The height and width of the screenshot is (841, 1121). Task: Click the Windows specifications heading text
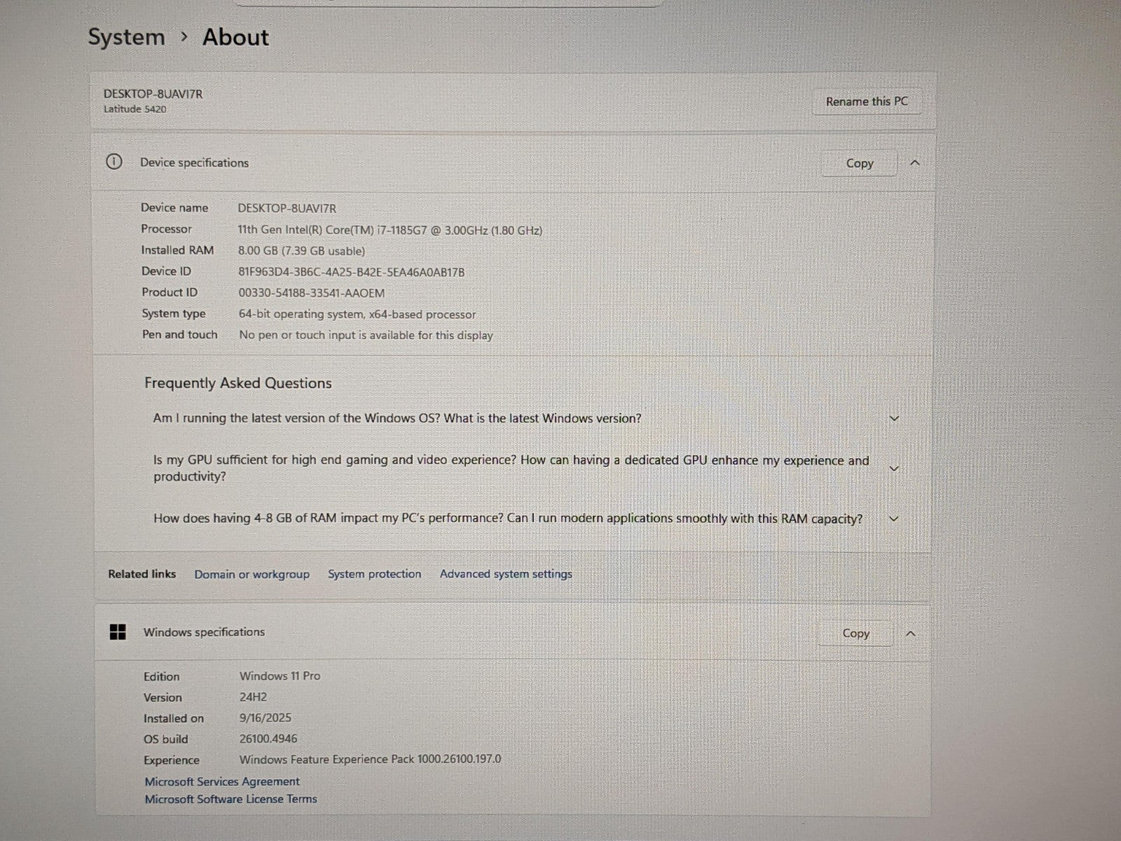204,632
